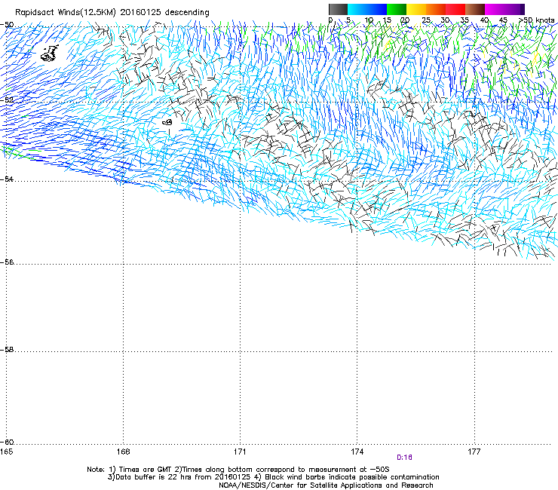Click the purple 'D:18' time label
Viewport: 558px width, 490px height.
(x=404, y=458)
